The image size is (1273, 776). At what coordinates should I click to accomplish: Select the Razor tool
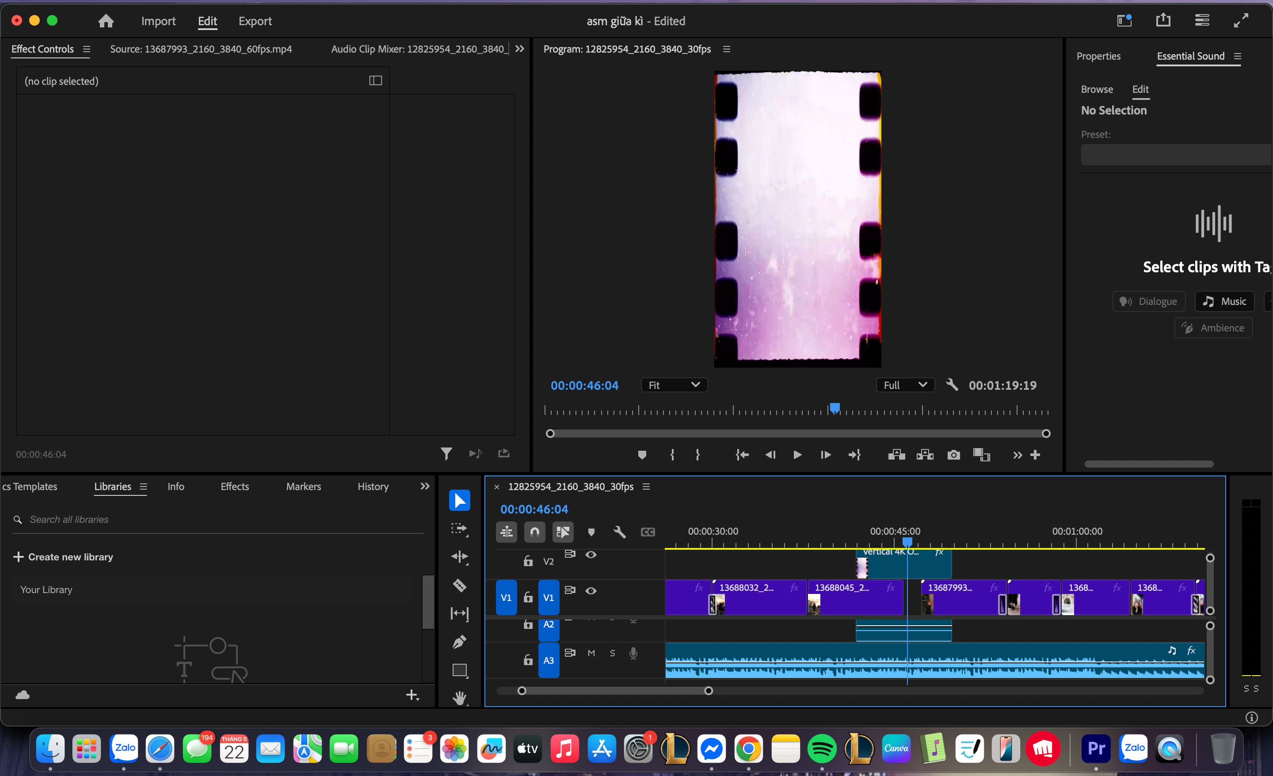click(x=459, y=586)
